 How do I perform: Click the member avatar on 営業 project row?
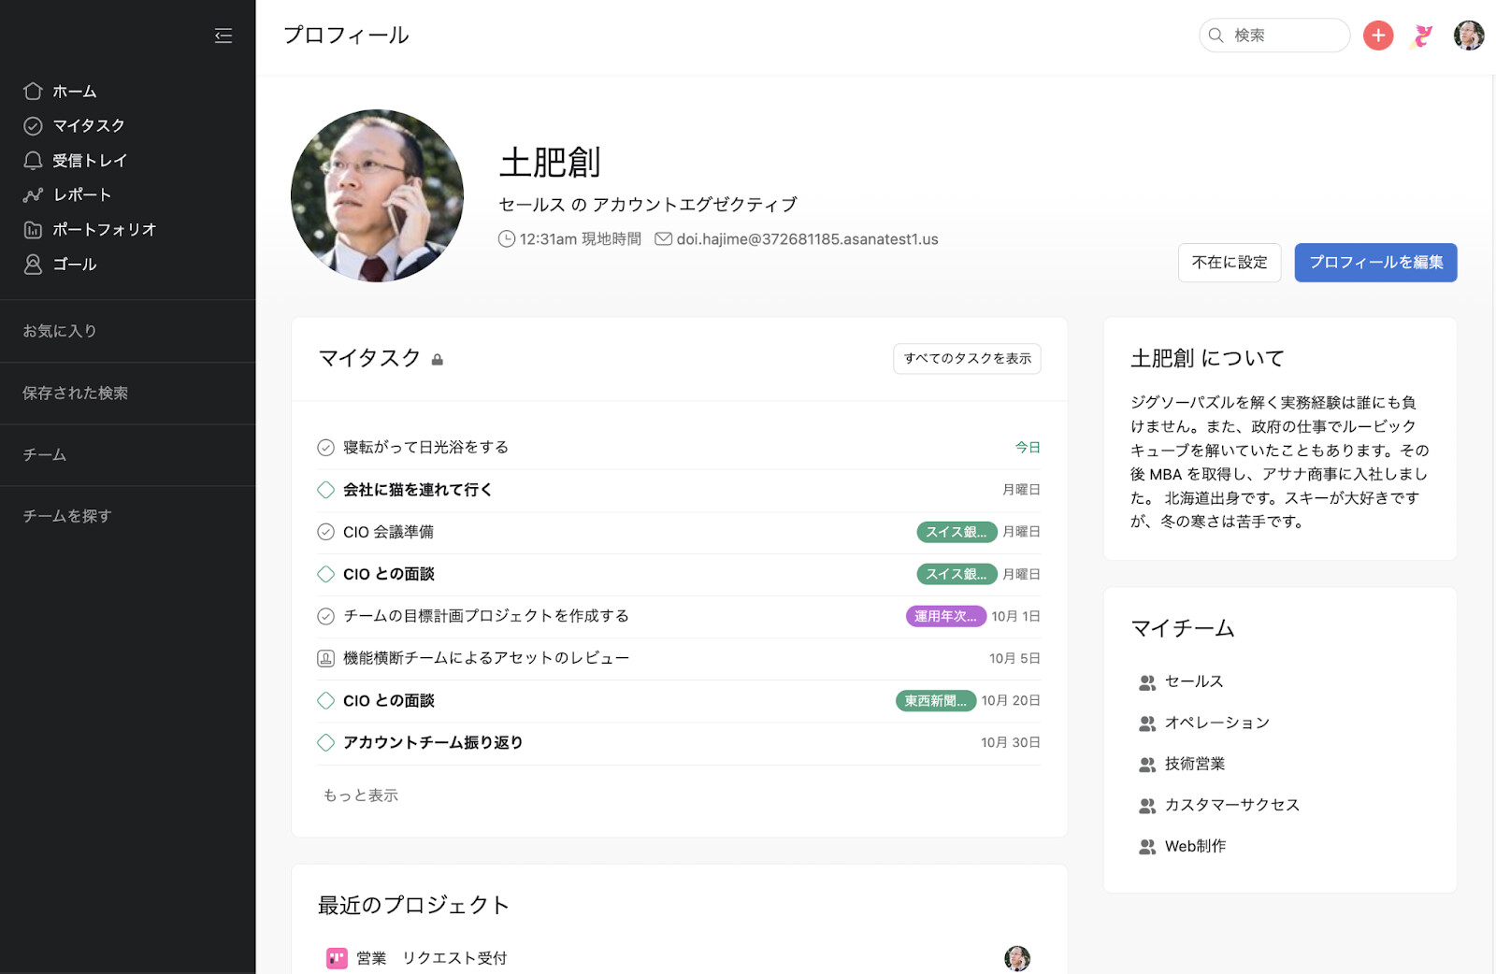[1017, 958]
